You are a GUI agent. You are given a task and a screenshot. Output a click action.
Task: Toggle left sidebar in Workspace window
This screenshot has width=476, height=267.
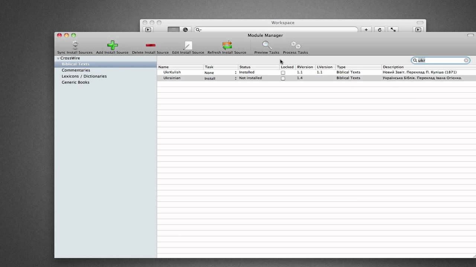[148, 30]
